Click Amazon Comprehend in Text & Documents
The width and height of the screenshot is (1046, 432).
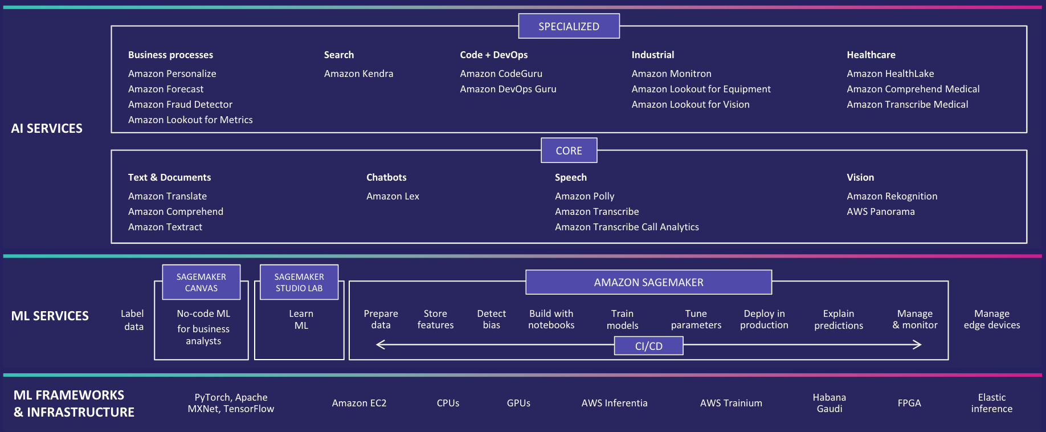175,211
